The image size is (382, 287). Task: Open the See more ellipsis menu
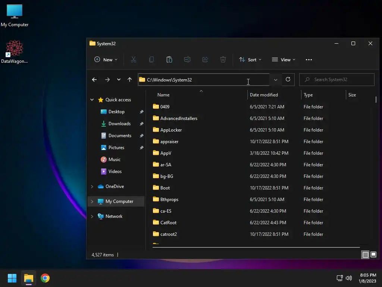(x=309, y=59)
